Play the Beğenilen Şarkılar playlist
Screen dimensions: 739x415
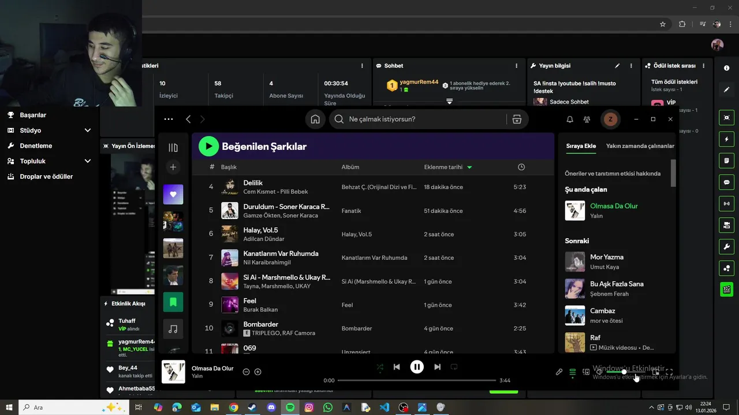[208, 146]
